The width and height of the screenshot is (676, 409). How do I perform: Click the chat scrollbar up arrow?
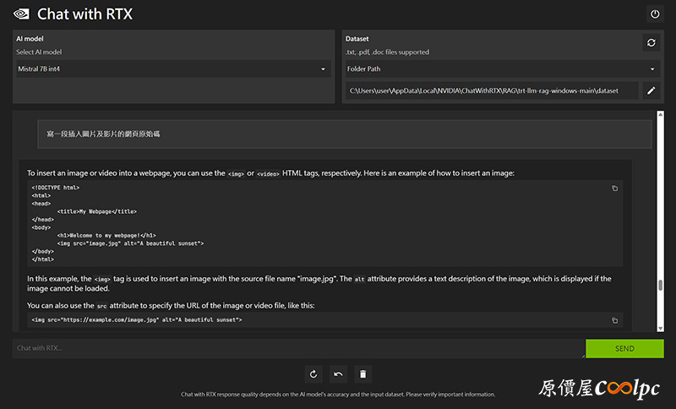coord(660,114)
